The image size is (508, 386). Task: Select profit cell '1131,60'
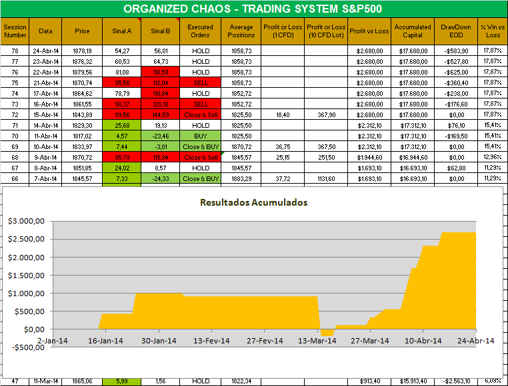pos(326,178)
